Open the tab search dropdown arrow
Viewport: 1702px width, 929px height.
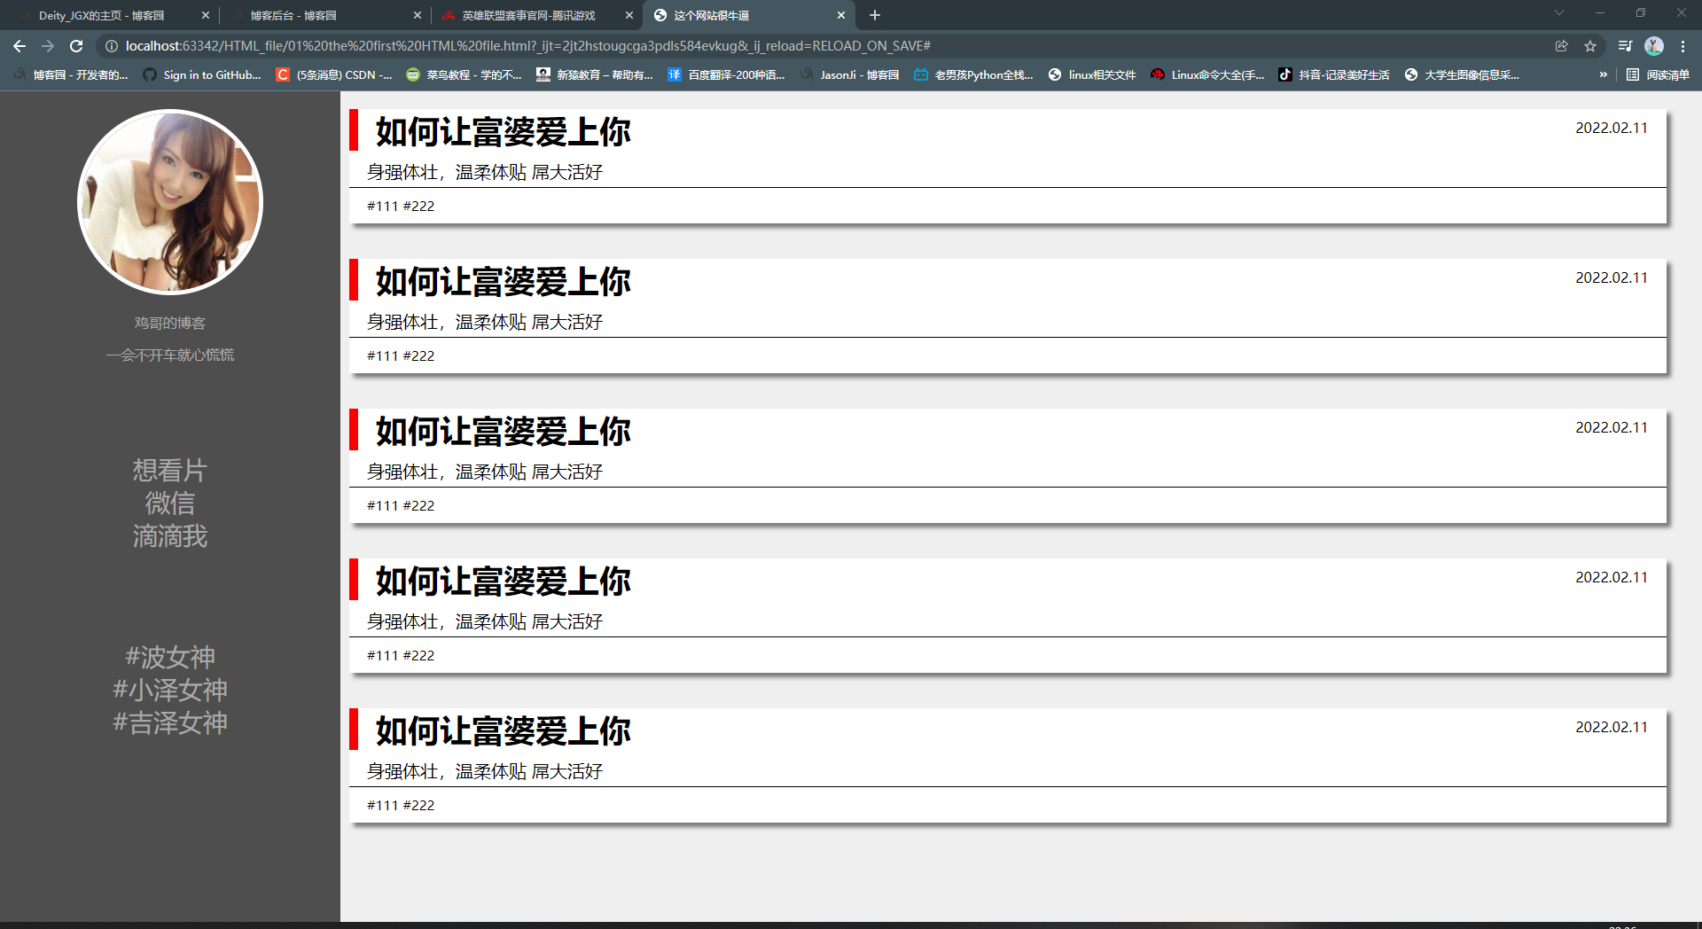tap(1559, 13)
